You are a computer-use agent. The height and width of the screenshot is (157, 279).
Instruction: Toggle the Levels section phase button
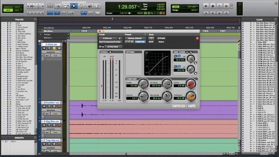[110, 52]
